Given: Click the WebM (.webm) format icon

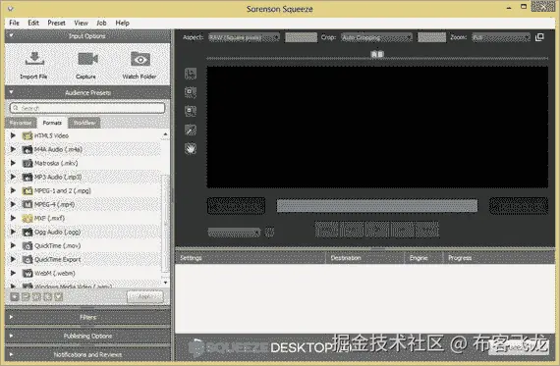Looking at the screenshot, I should coord(28,274).
